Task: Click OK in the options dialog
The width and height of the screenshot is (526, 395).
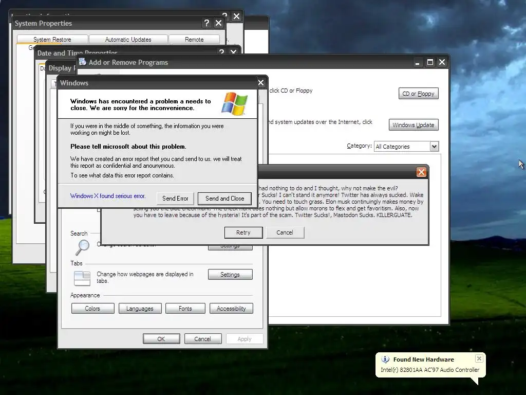Action: click(161, 339)
